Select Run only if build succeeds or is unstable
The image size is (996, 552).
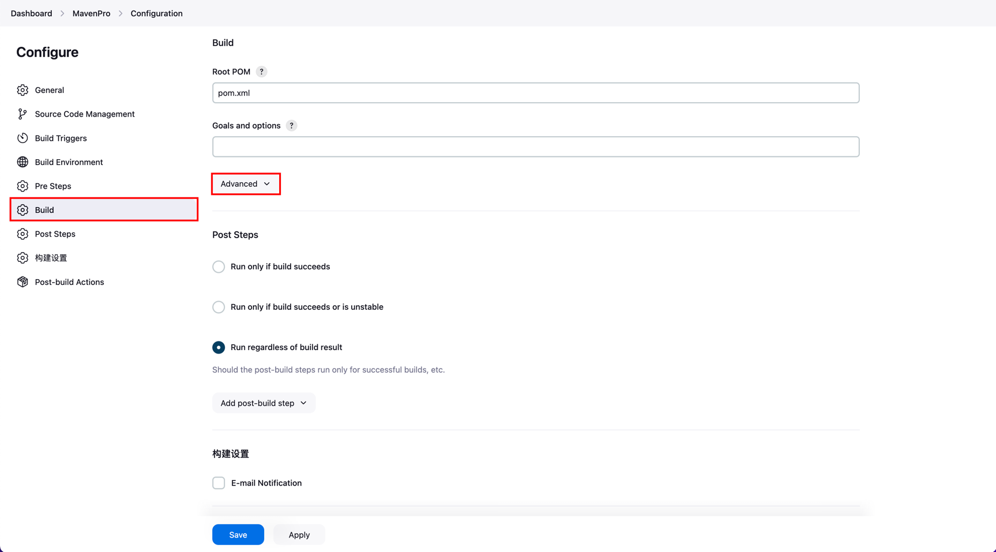click(x=219, y=307)
